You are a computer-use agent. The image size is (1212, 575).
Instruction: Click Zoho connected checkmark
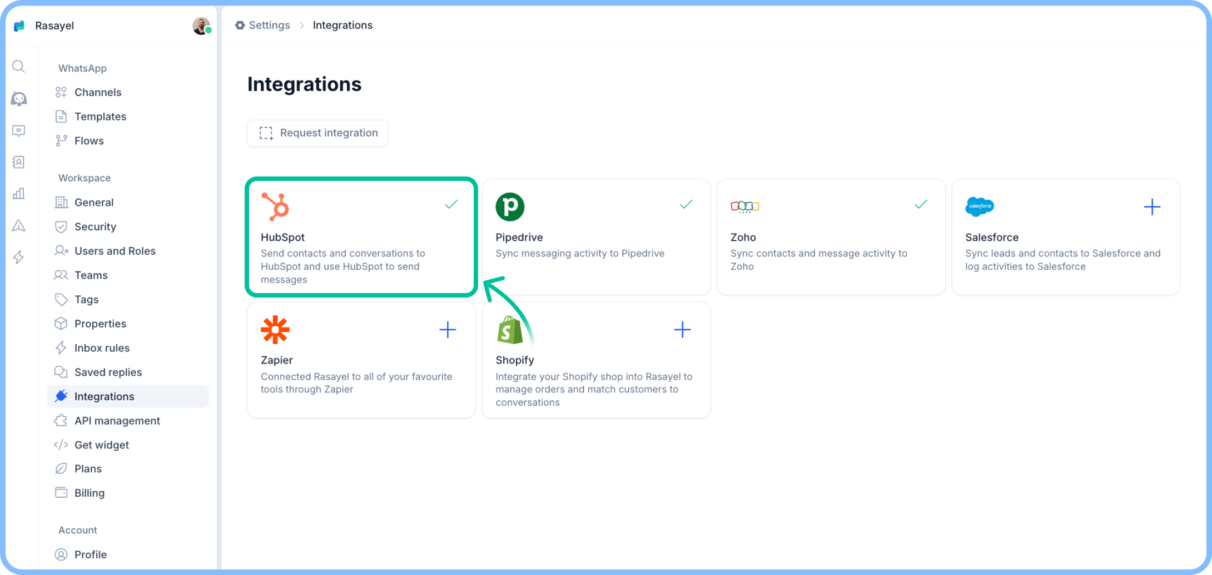(921, 204)
